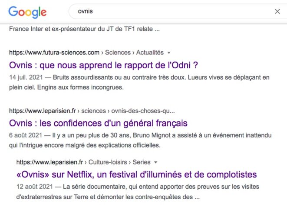
Task: Click the search field containing "ovnis"
Action: [178, 11]
